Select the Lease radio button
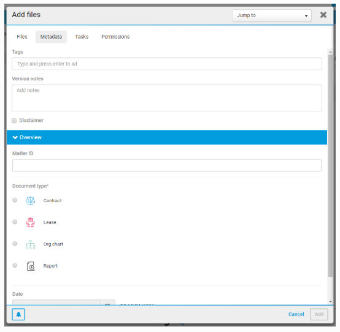The width and height of the screenshot is (340, 332). [x=15, y=222]
